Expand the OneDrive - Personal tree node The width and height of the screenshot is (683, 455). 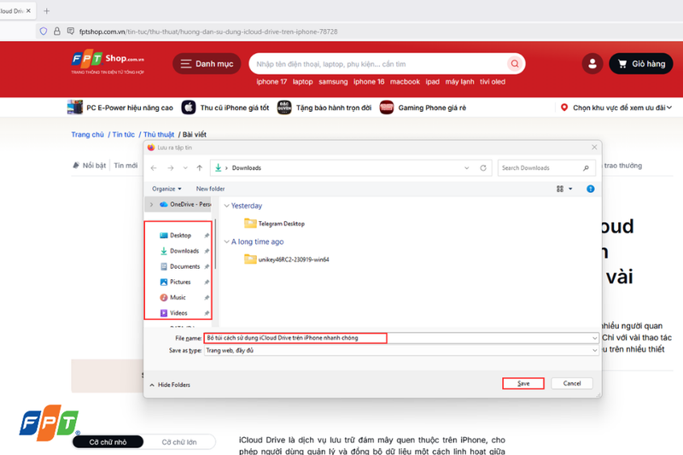[x=151, y=204]
